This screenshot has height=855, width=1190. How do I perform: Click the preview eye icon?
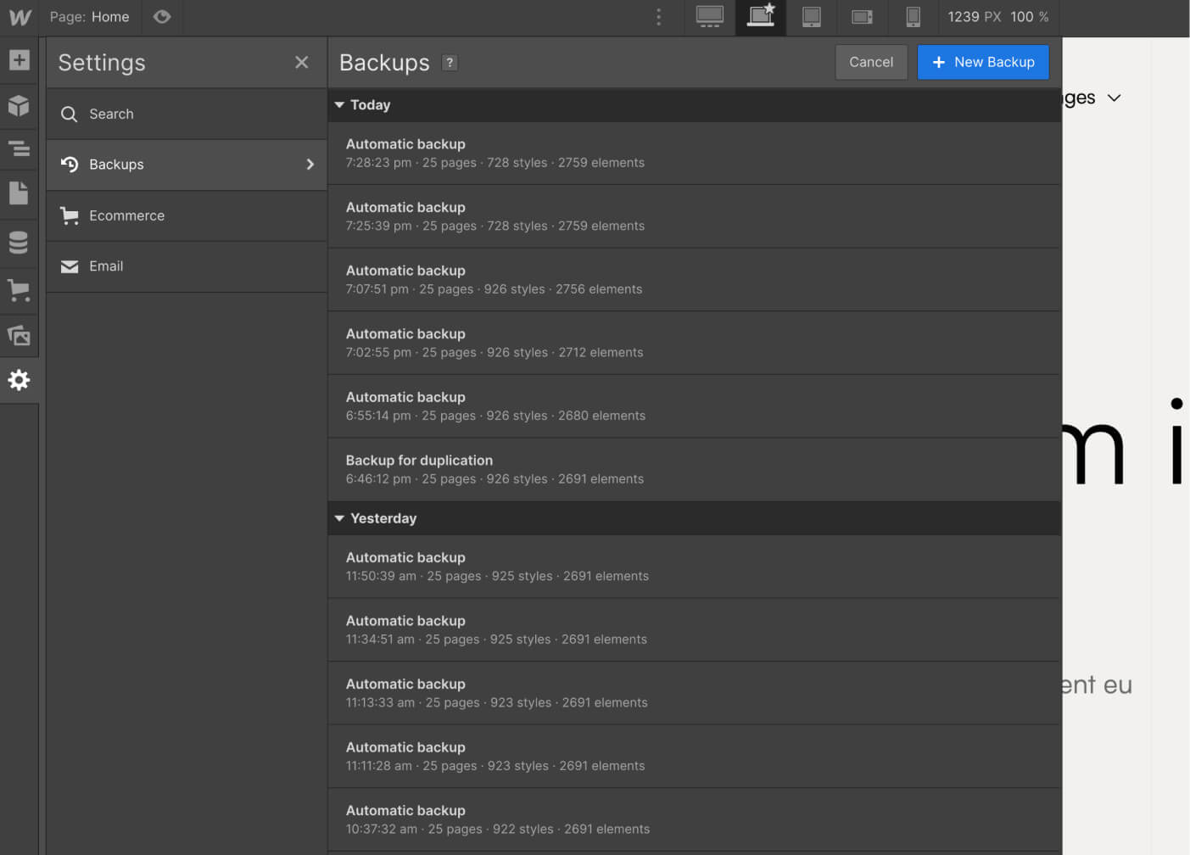click(161, 17)
